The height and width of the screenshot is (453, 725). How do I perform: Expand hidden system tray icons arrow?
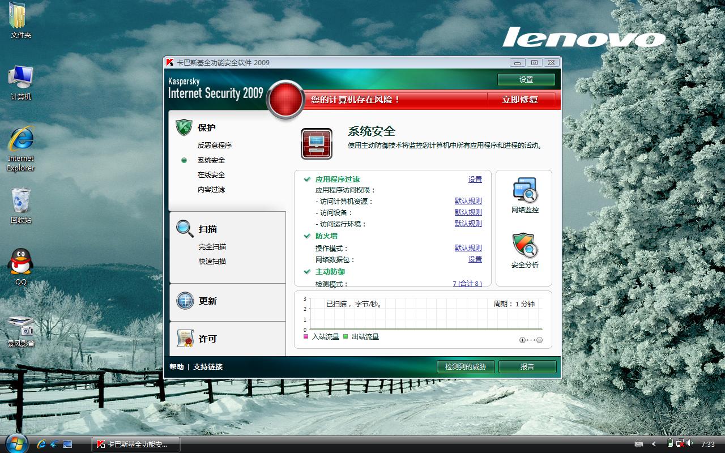click(x=654, y=444)
